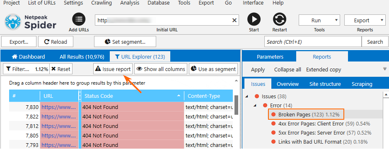Open the URL in row 7,822
The width and height of the screenshot is (389, 149).
[x=59, y=117]
